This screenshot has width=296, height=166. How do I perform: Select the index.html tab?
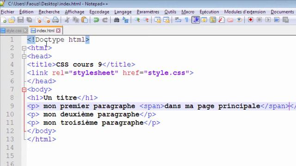[45, 30]
